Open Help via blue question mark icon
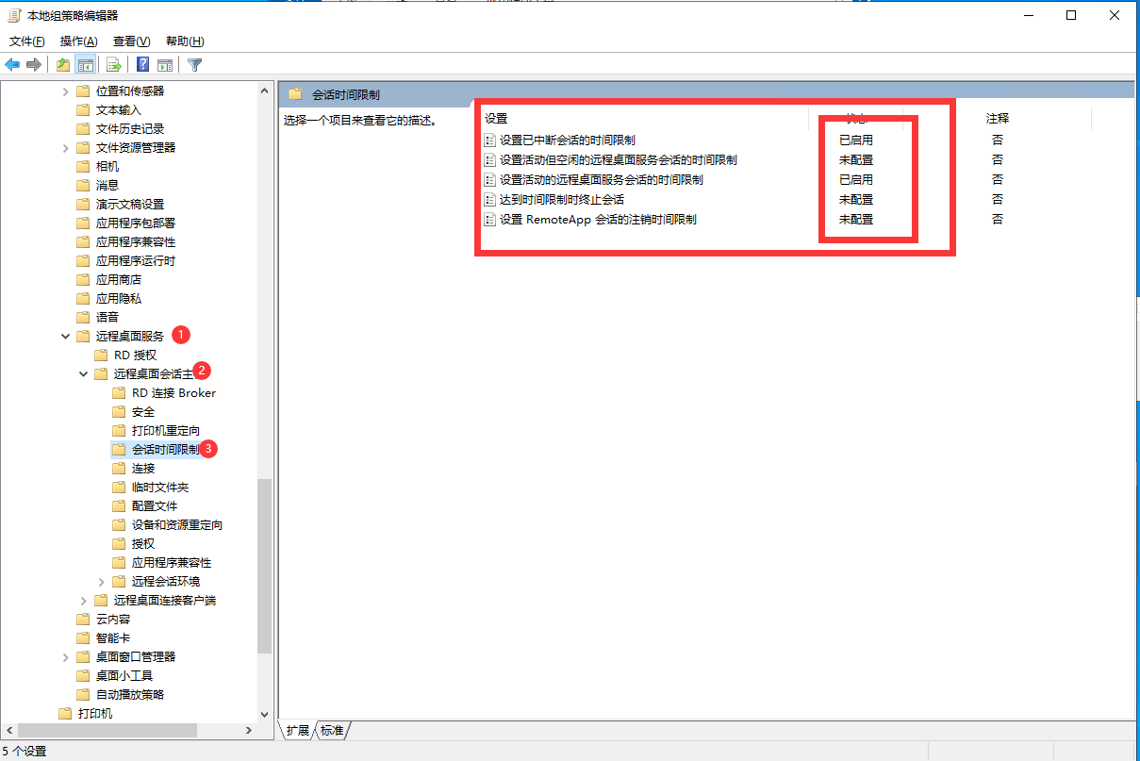This screenshot has height=761, width=1140. pos(142,65)
